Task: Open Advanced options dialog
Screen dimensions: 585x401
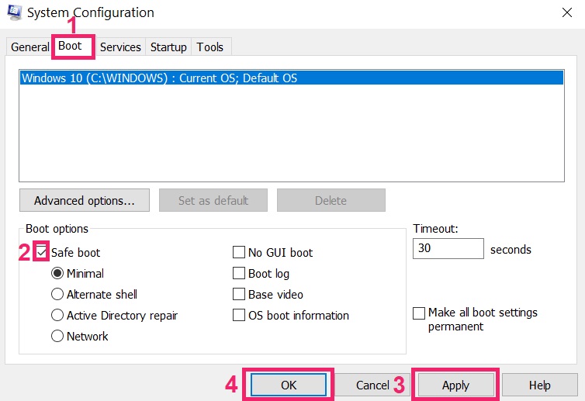Action: (x=85, y=200)
